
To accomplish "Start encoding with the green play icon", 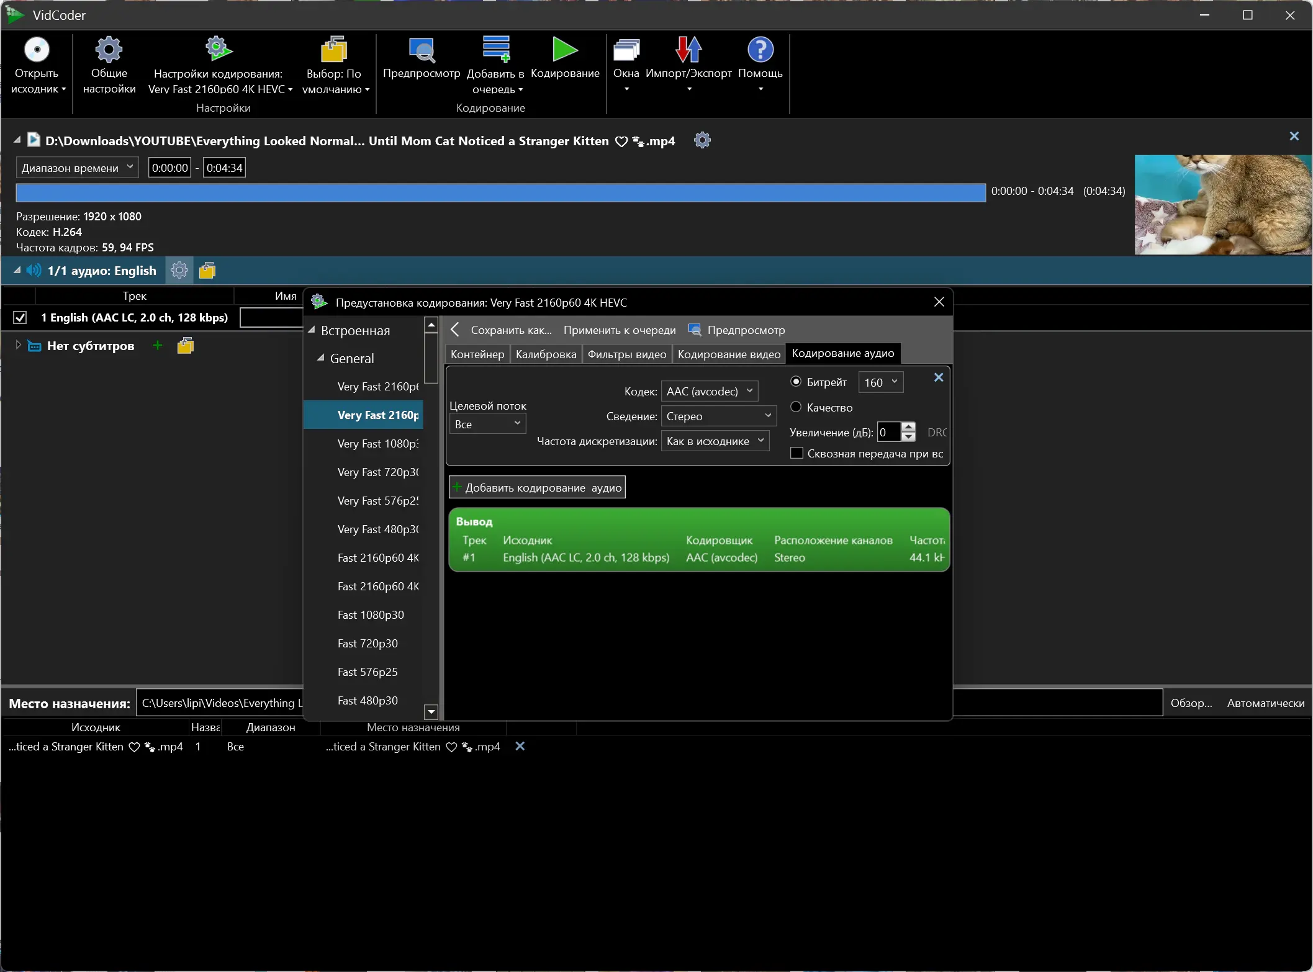I will pos(564,50).
